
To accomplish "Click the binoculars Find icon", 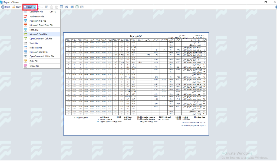I will click(67, 7).
